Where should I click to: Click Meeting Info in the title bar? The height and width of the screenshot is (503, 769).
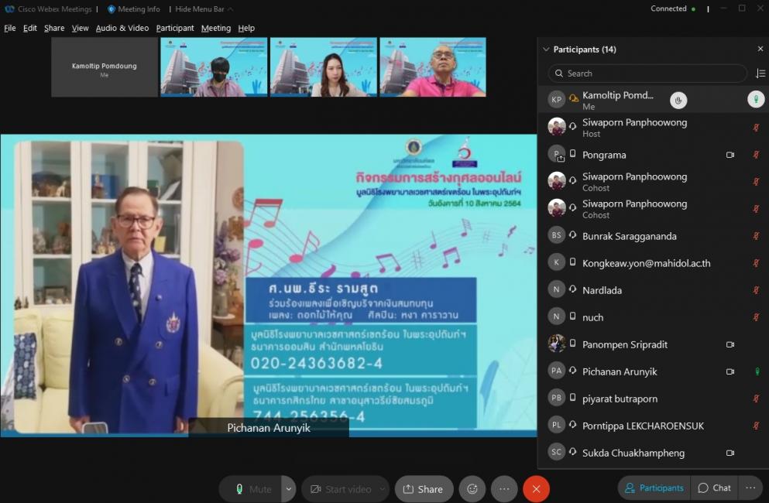coord(134,9)
